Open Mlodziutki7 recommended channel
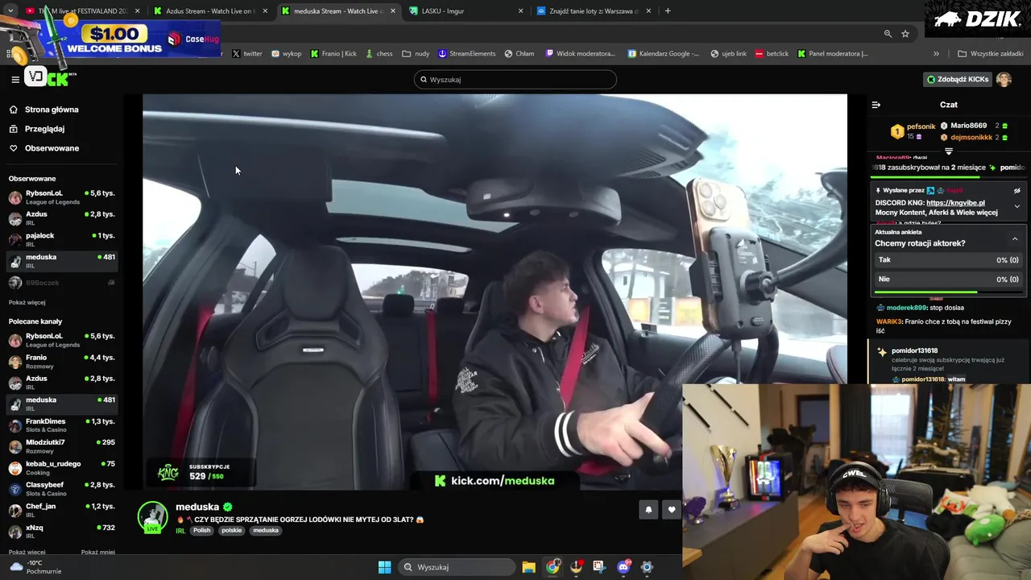The height and width of the screenshot is (580, 1031). pyautogui.click(x=60, y=446)
